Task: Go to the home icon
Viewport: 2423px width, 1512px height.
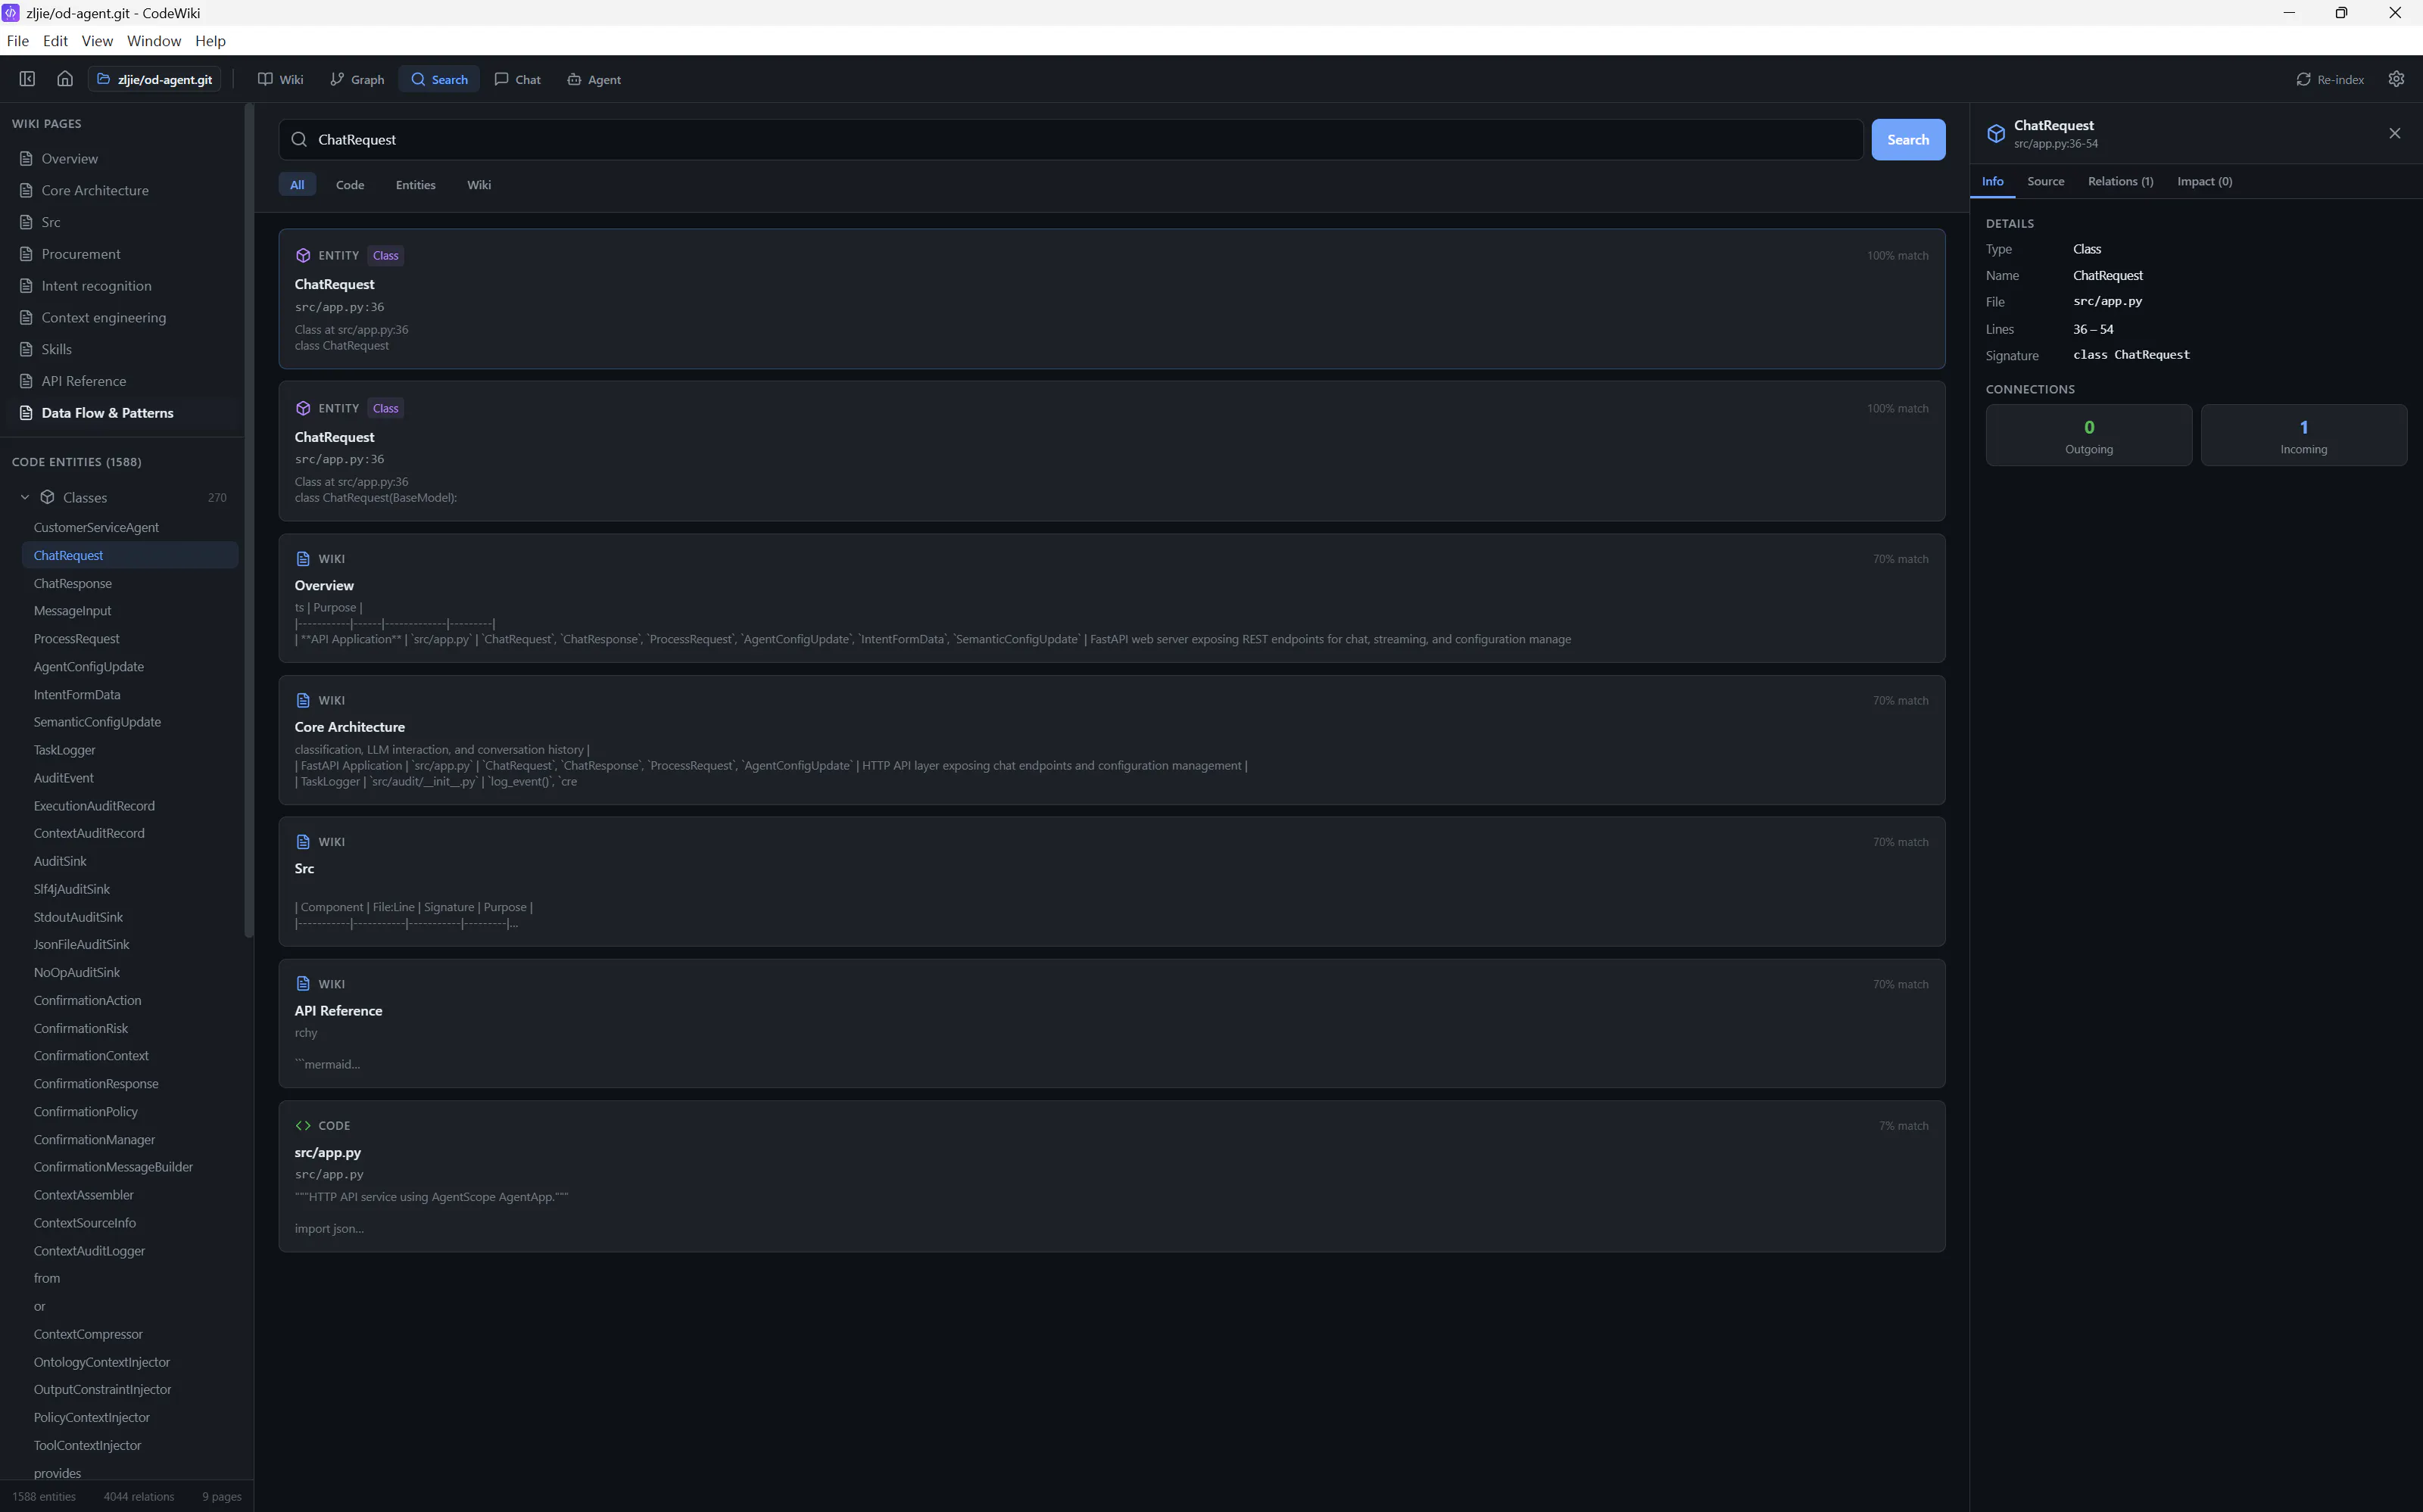Action: (x=65, y=79)
